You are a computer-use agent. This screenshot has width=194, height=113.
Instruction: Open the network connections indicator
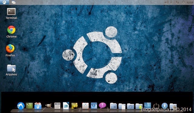pyautogui.click(x=177, y=2)
